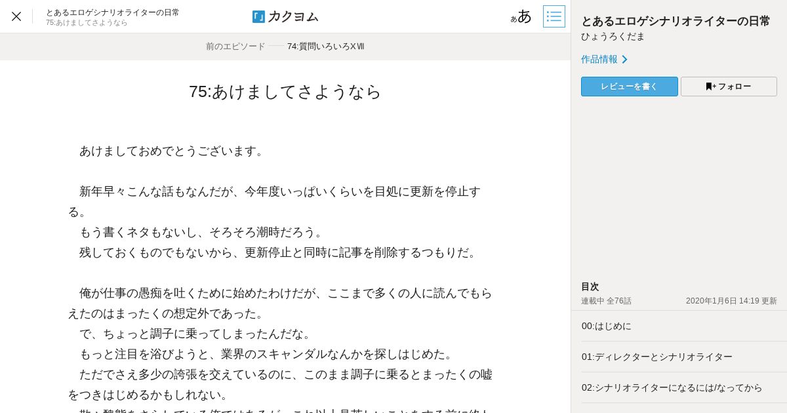Click line で、ちょっと調子に乗ってしまったんだな。
Image resolution: width=787 pixels, height=413 pixels.
(x=196, y=334)
